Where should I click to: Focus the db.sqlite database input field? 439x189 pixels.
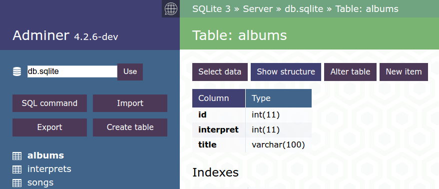tap(72, 71)
